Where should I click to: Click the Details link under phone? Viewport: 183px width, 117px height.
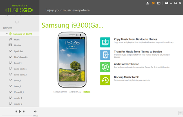(87, 92)
